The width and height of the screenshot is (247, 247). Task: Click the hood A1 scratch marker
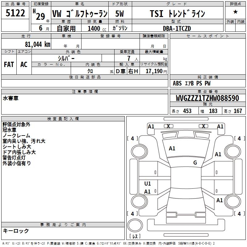click(172, 149)
